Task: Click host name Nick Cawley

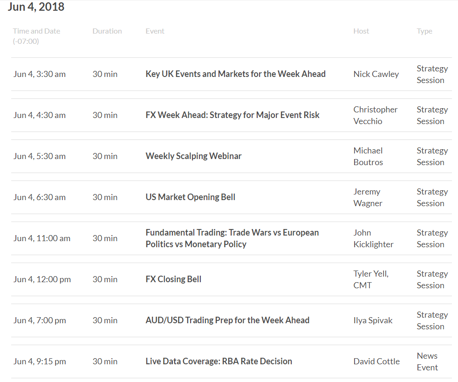Action: (x=376, y=74)
